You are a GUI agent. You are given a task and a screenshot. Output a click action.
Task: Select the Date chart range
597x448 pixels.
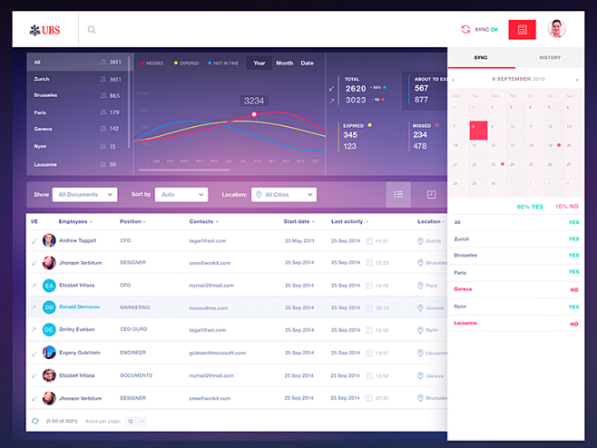(x=307, y=63)
